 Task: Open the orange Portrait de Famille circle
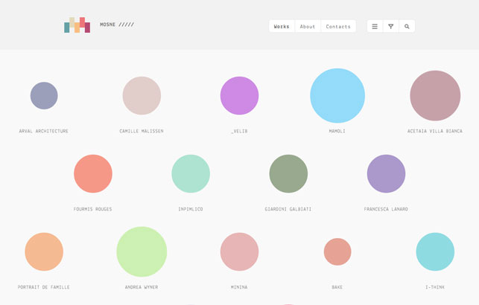(44, 251)
